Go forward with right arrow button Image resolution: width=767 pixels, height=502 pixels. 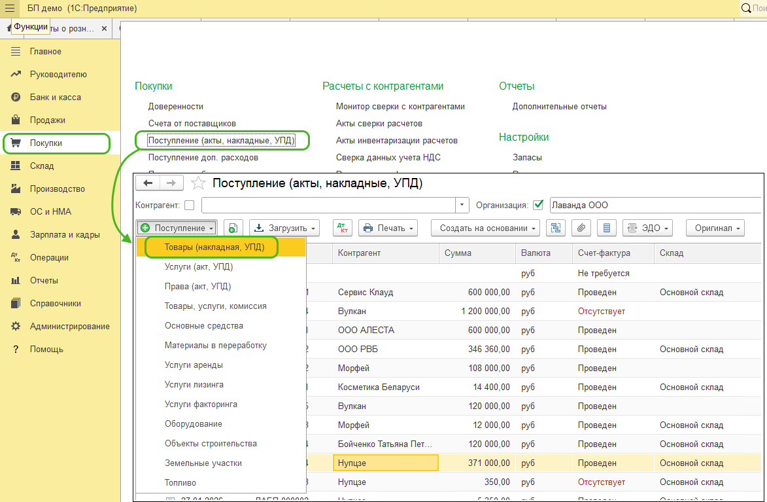click(171, 183)
